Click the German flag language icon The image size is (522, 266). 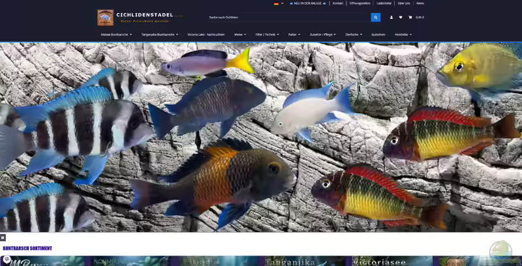(x=276, y=3)
